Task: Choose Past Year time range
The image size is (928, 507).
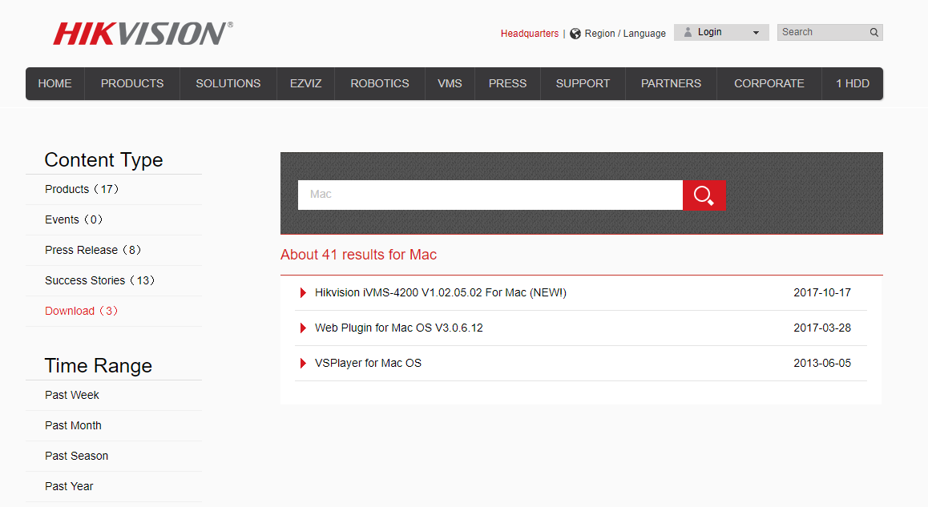Action: pyautogui.click(x=69, y=486)
